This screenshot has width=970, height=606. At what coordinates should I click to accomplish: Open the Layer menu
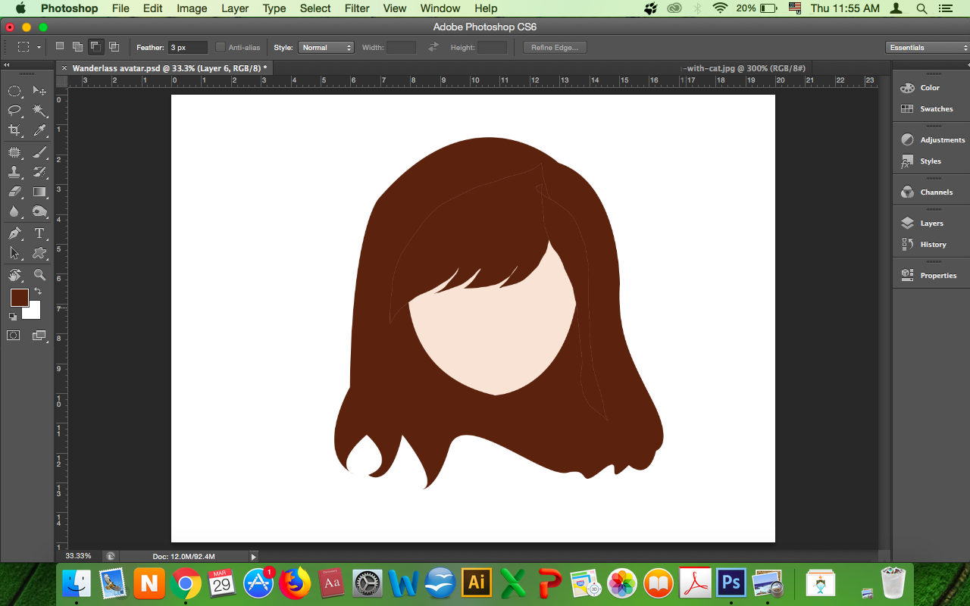(x=235, y=8)
